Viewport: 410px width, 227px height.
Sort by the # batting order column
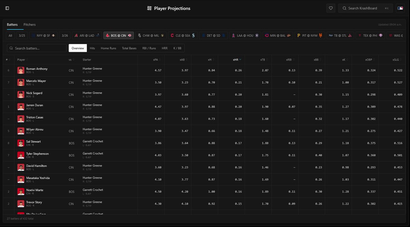[x=8, y=60]
